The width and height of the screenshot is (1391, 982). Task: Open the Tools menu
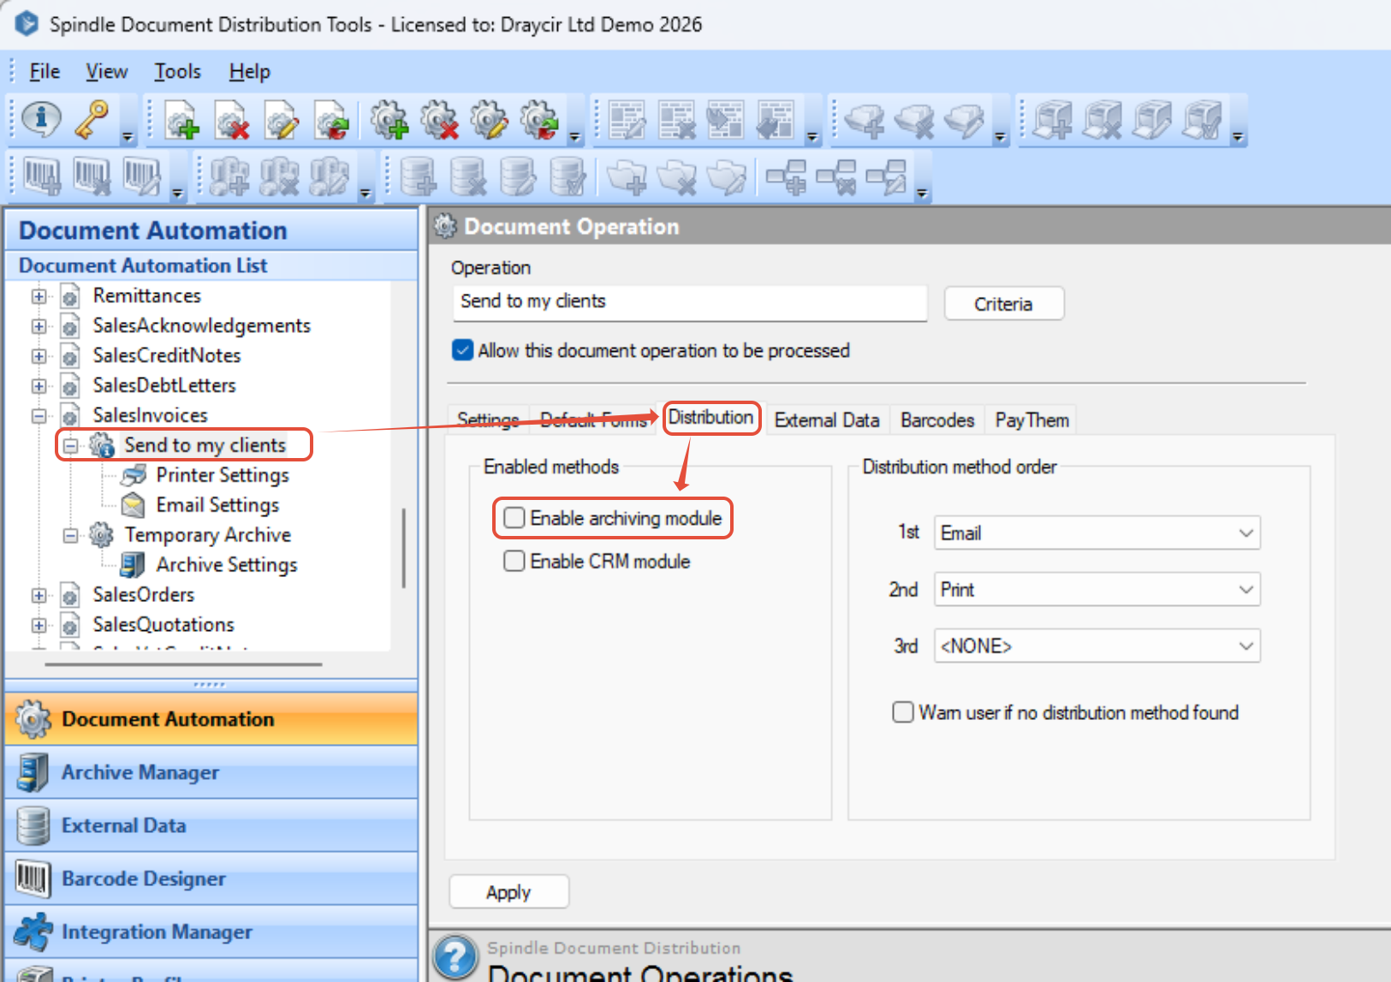[177, 71]
